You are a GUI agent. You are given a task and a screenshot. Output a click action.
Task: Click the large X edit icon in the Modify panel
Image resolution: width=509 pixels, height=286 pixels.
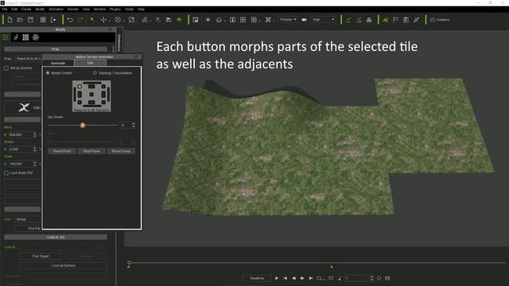tap(24, 107)
